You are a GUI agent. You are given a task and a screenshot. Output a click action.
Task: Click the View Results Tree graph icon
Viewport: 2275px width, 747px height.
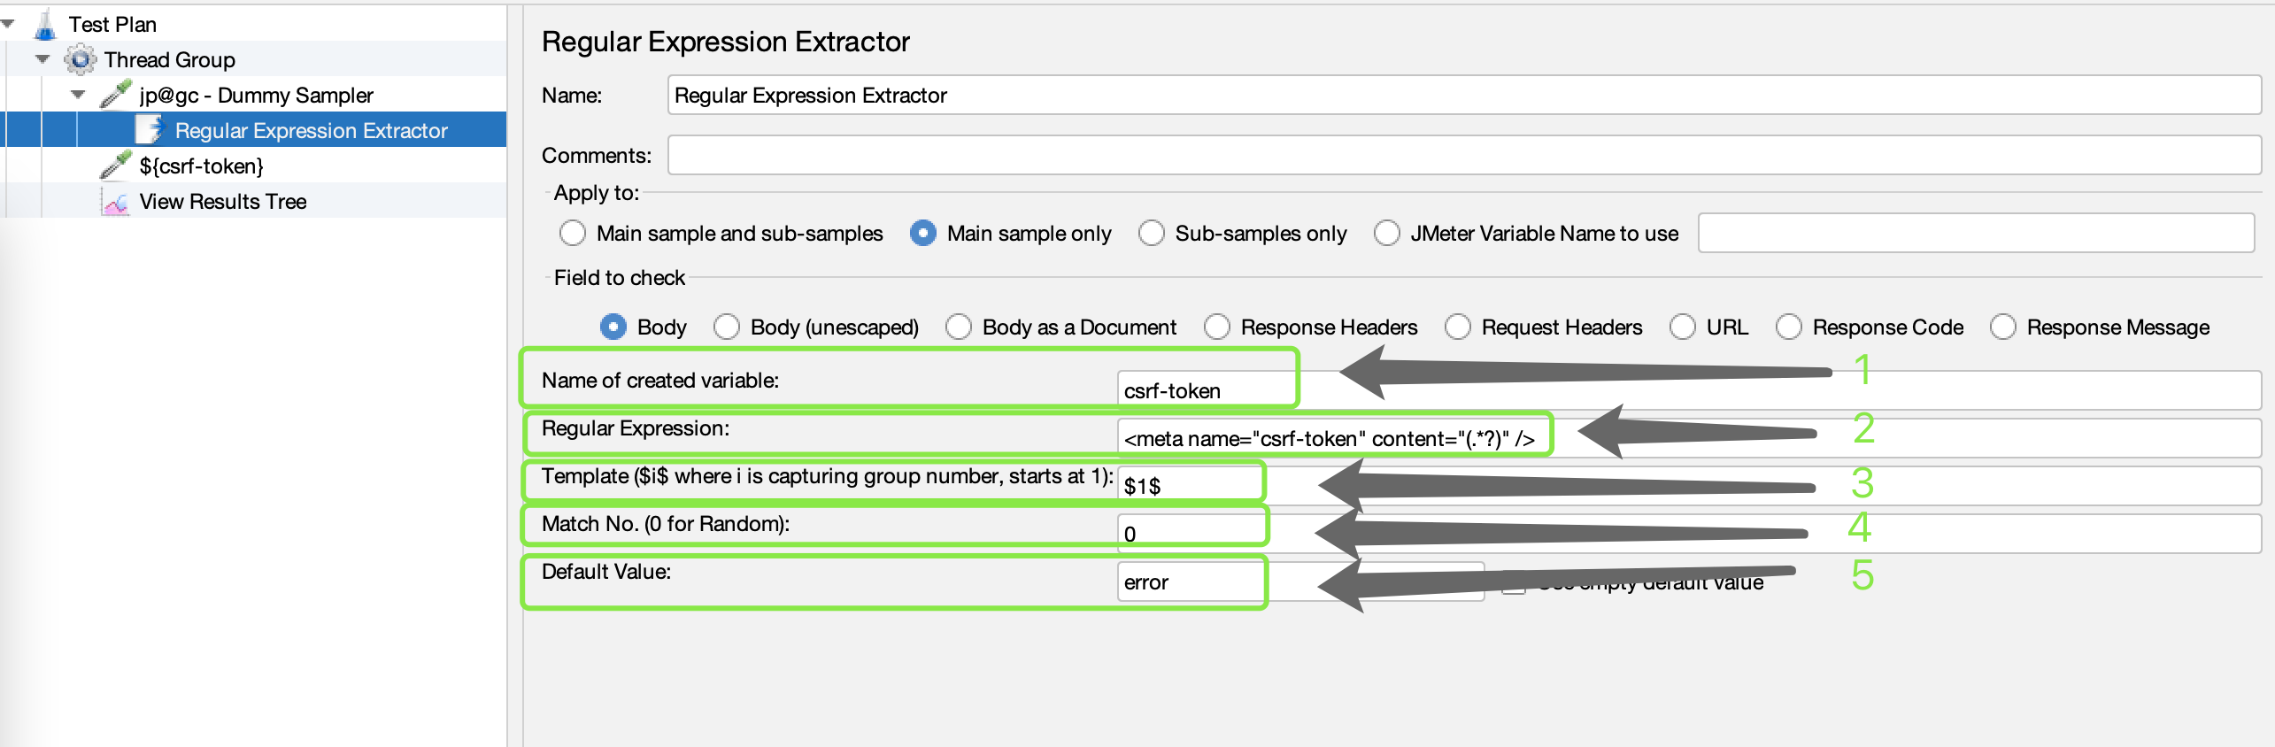click(115, 202)
